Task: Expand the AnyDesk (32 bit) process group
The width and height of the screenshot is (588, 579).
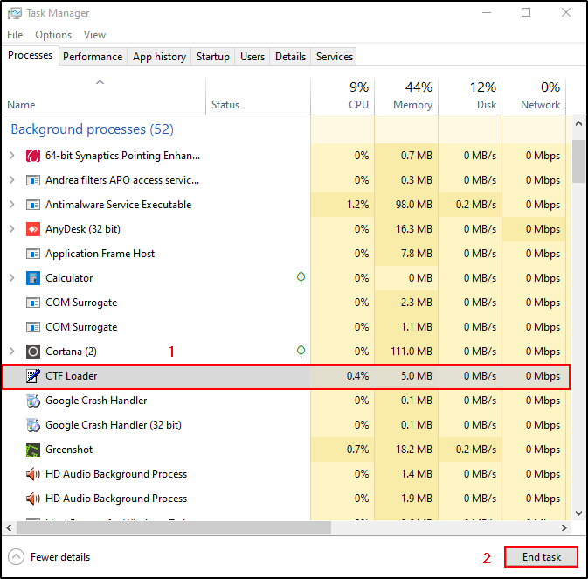Action: (x=11, y=229)
